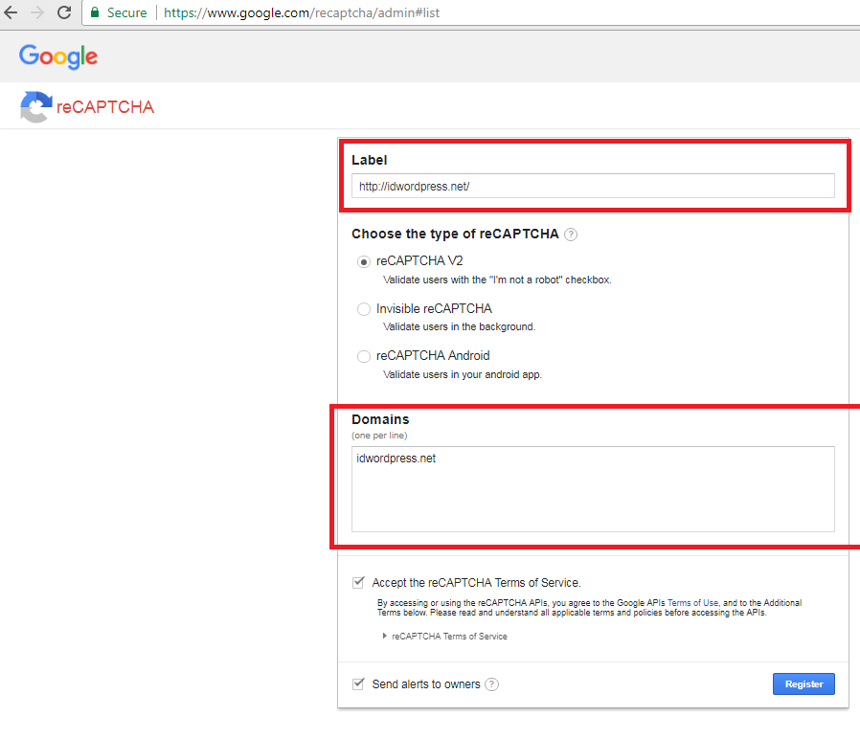
Task: Click the browser back arrow
Action: click(x=12, y=13)
